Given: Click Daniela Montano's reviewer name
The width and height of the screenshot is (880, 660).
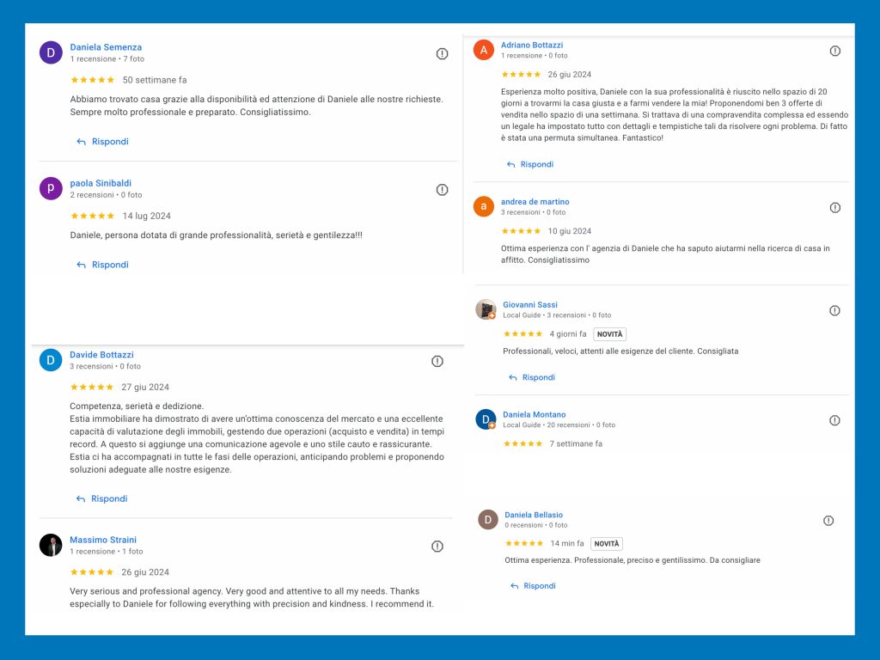Looking at the screenshot, I should (534, 414).
